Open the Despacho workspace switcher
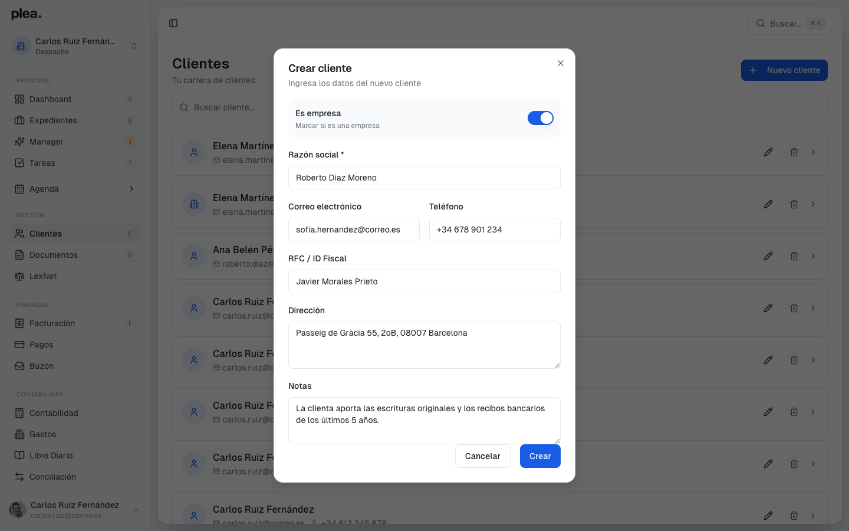Screen dimensions: 849x531 tap(75, 46)
